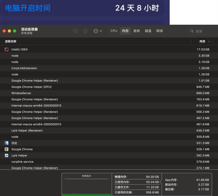Sort by 内存 column header
The height and width of the screenshot is (196, 218).
pyautogui.click(x=202, y=41)
